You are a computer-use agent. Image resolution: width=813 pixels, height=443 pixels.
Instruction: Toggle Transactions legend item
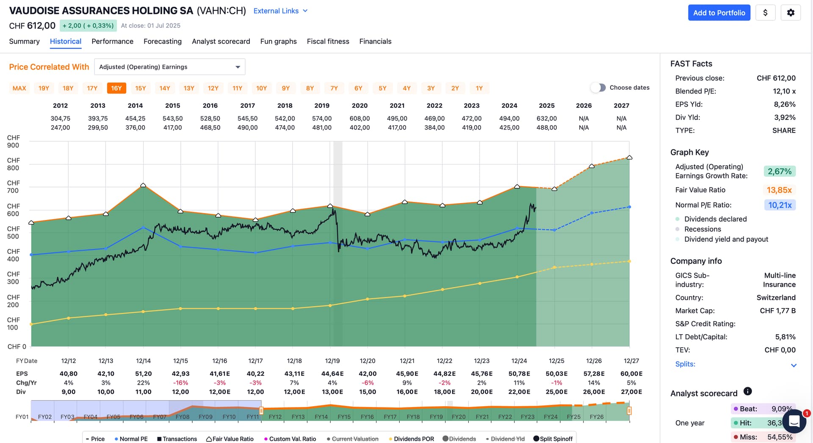click(177, 439)
